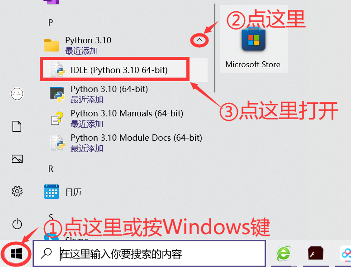The width and height of the screenshot is (351, 267).
Task: Open the green IE browser taskbar icon
Action: [x=284, y=253]
